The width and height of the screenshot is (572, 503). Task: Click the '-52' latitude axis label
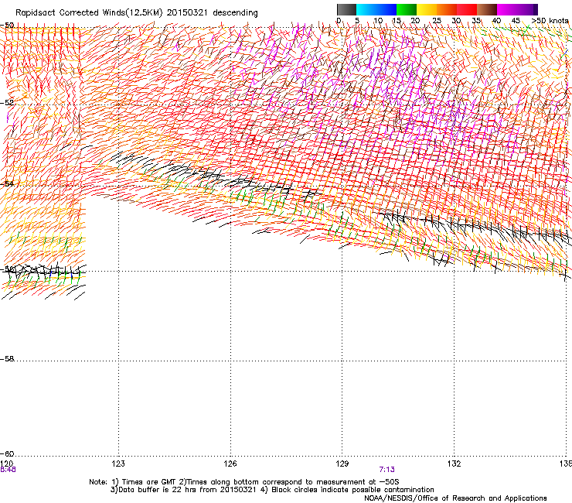click(x=7, y=103)
